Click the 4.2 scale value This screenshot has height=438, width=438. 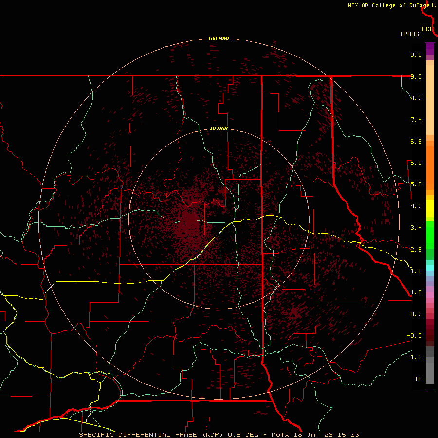[416, 206]
